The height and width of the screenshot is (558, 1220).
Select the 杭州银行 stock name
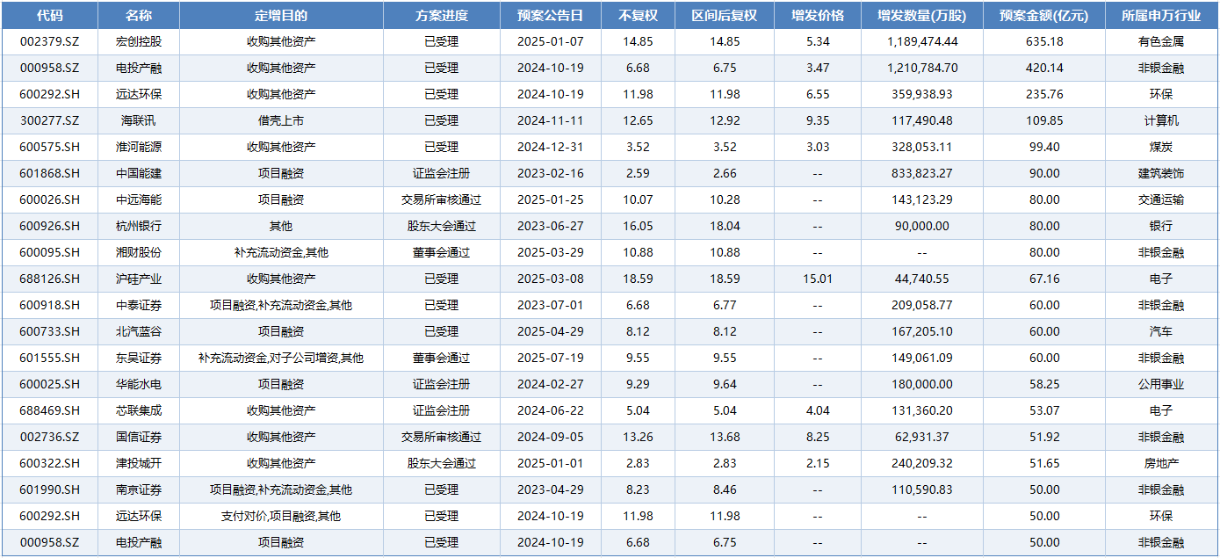coord(138,226)
